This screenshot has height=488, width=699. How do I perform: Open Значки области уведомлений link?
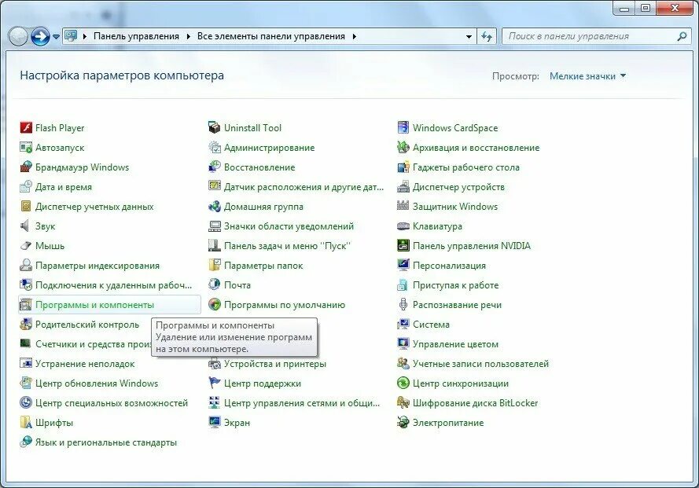coord(289,226)
